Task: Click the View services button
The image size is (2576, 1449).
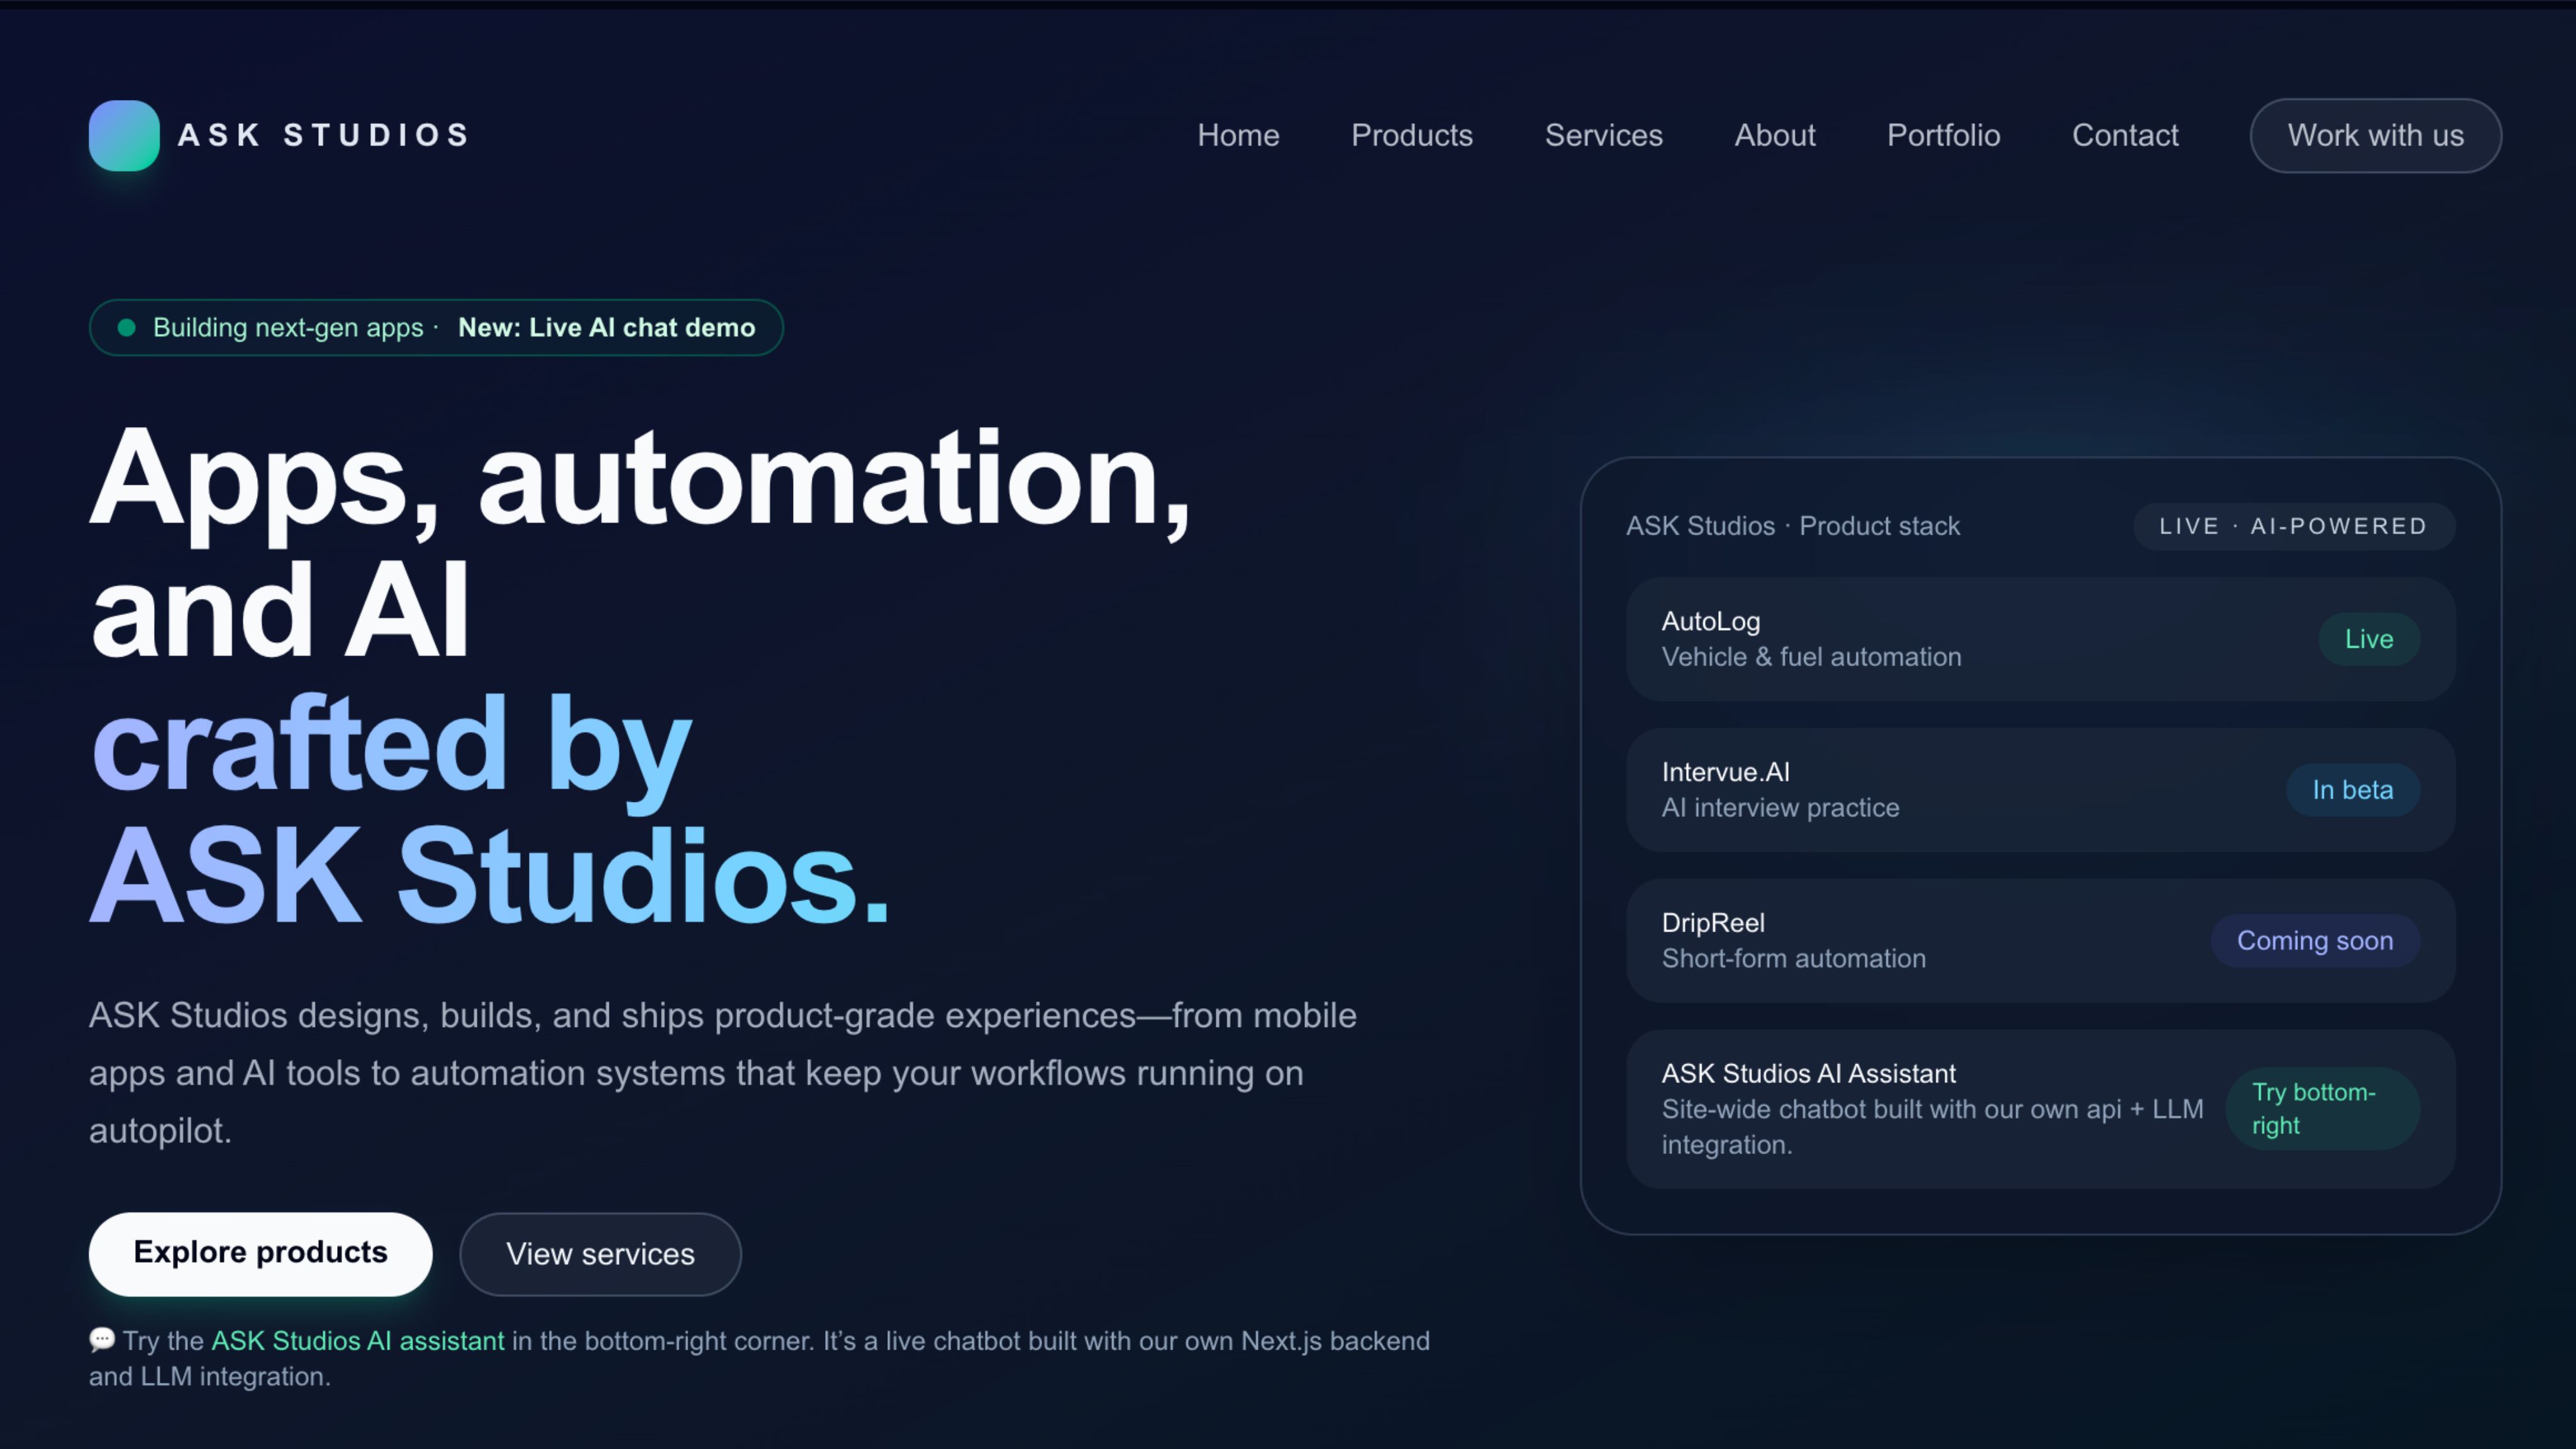Action: click(600, 1254)
